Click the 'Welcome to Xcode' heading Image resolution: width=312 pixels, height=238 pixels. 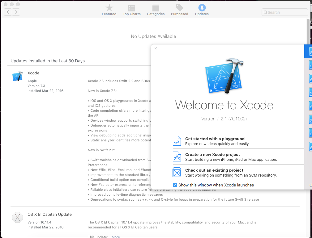[224, 105]
